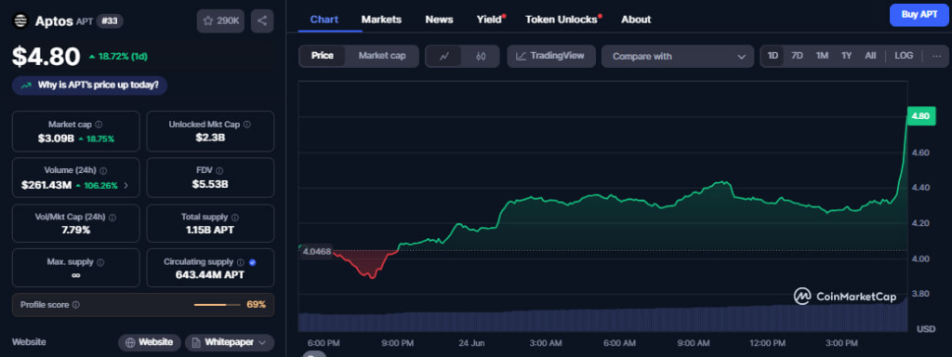Screen dimensions: 952x357
Task: Switch to candlestick chart icon
Action: click(x=481, y=56)
